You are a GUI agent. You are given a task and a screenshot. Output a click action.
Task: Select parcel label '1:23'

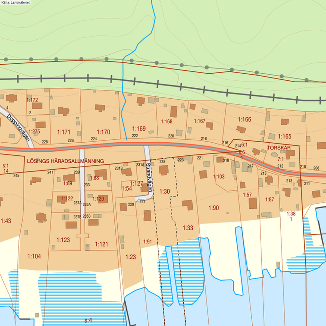point(131,257)
